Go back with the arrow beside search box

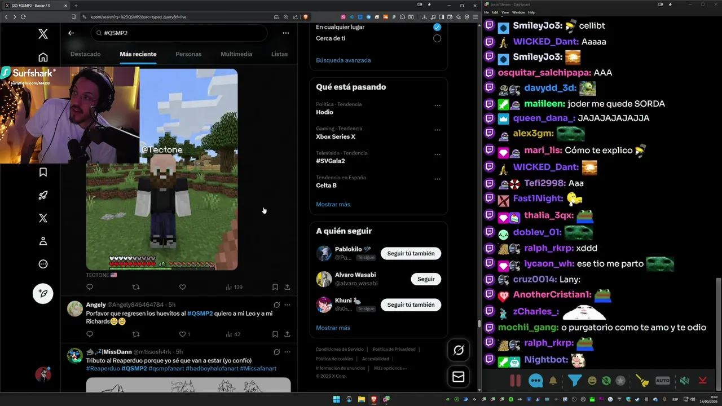click(71, 33)
